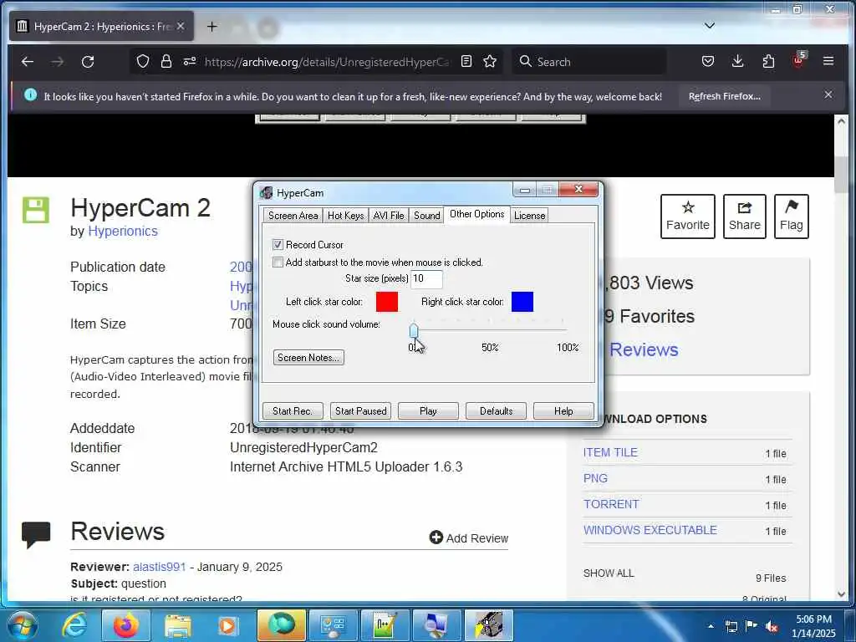Screen dimensions: 856x642
Task: Go back in Firefox
Action: (28, 62)
